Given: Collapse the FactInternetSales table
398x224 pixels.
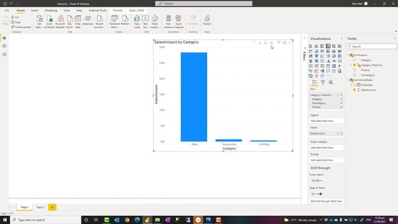Looking at the screenshot, I should click(x=348, y=80).
